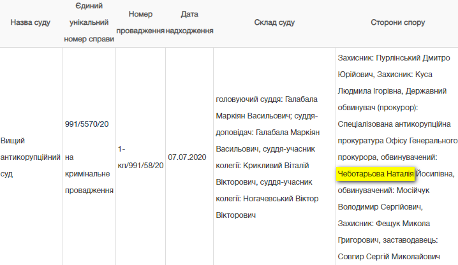Click case number 991/5570/20
458x265 pixels.
tap(87, 124)
